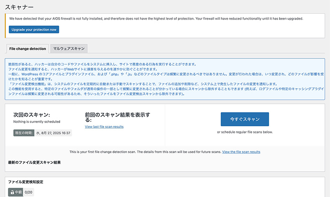
Task: Open the マルウェアスキャン tab
Action: pyautogui.click(x=69, y=49)
